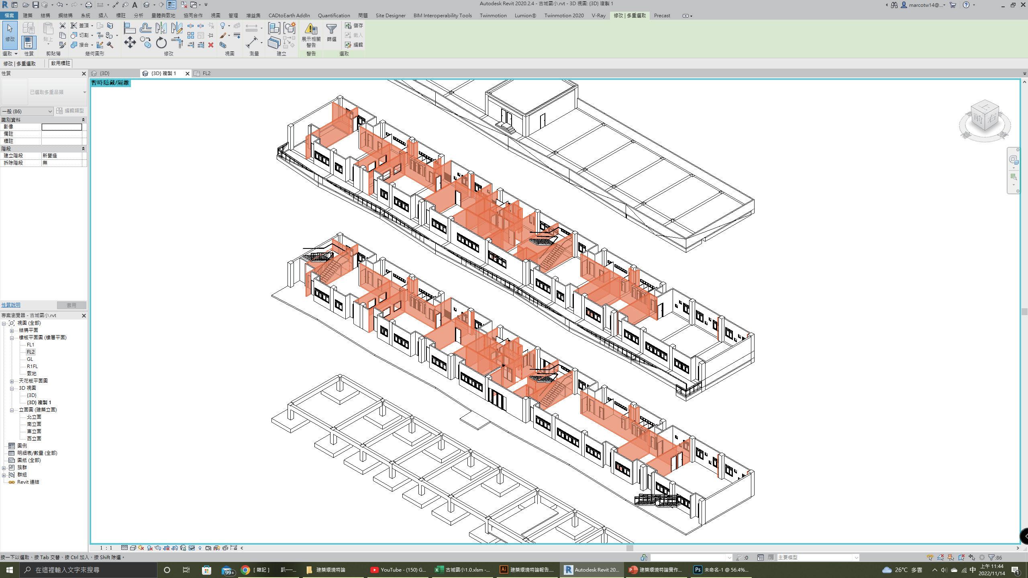The height and width of the screenshot is (578, 1028).
Task: Toggle sun path off in view controls
Action: pyautogui.click(x=141, y=548)
